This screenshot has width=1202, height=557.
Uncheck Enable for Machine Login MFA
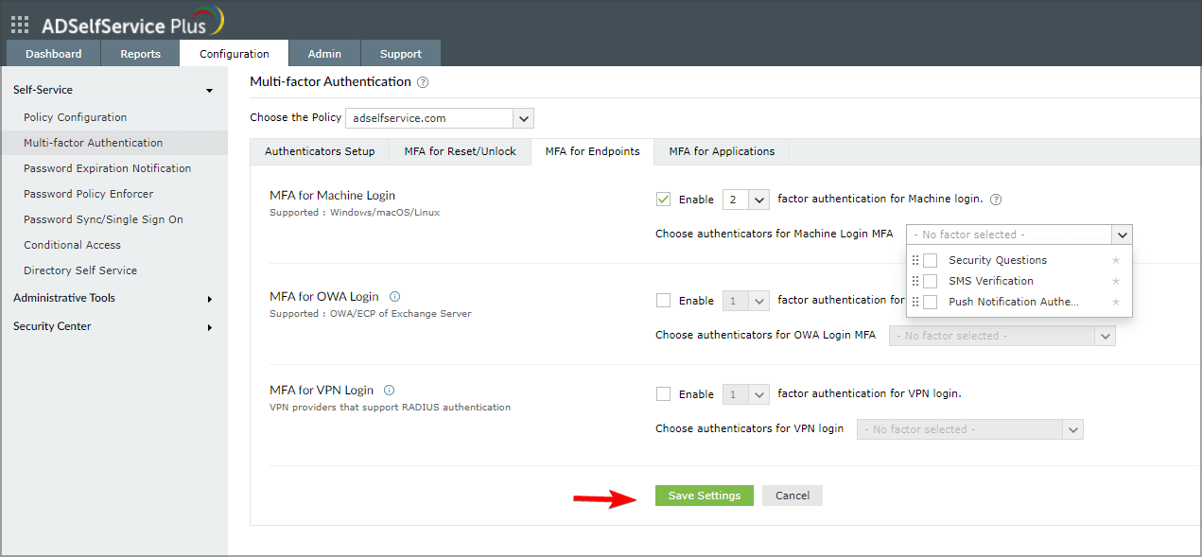[x=663, y=200]
